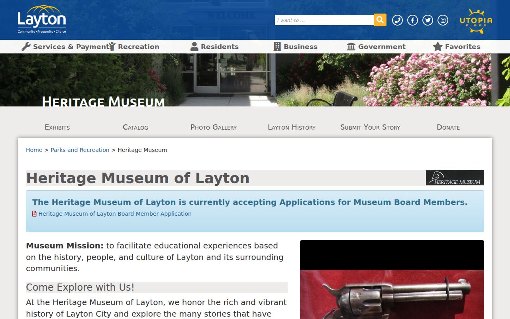This screenshot has width=510, height=319.
Task: Click the wrench icon beside Services & Payments
Action: tap(26, 47)
